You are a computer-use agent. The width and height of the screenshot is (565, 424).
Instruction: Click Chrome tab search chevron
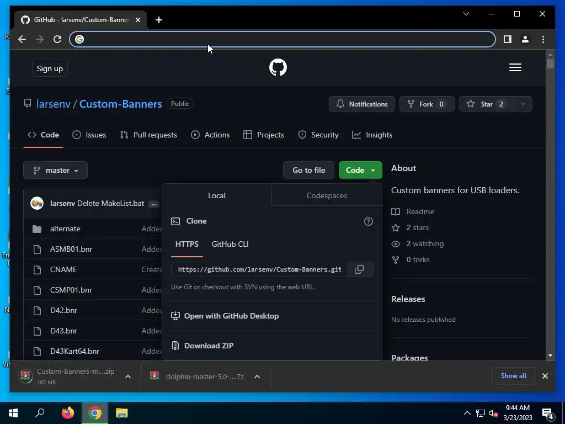466,14
